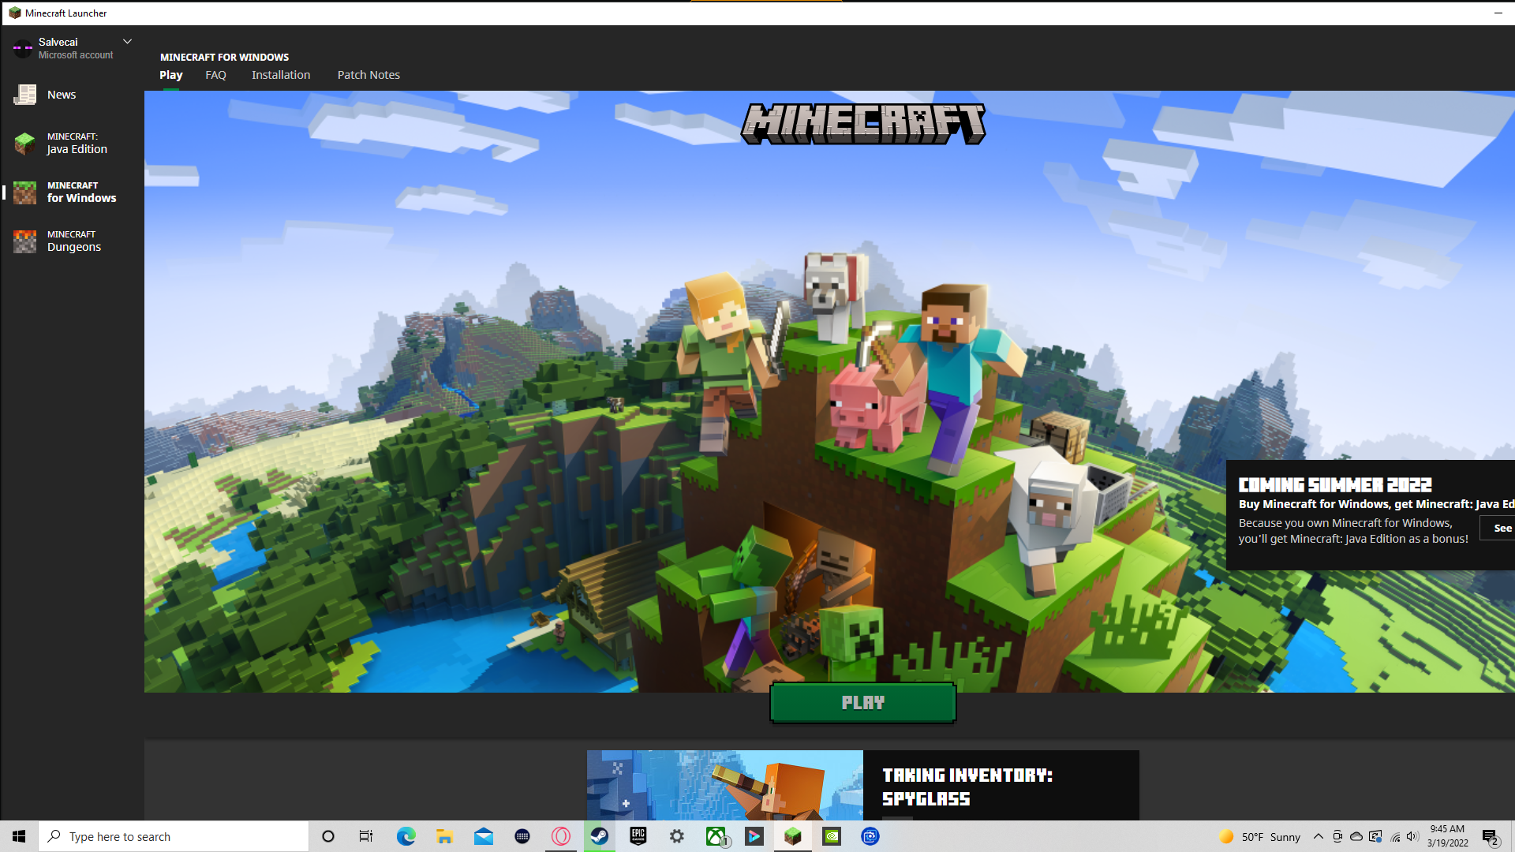Open the NVIDIA taskbar icon
1515x852 pixels.
832,836
